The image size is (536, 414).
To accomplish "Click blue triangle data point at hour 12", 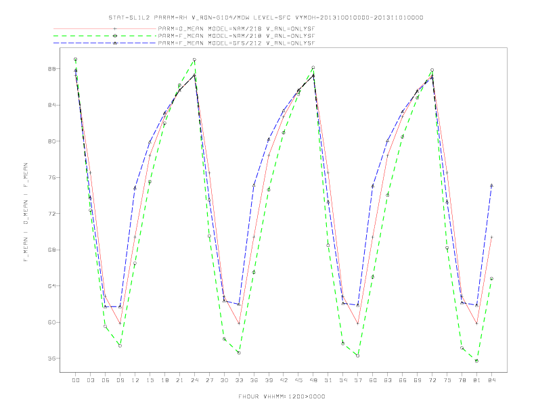I will 135,188.
